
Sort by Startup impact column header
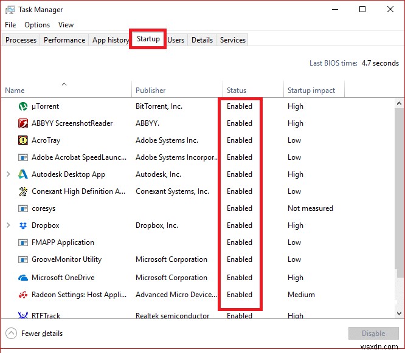pos(311,91)
